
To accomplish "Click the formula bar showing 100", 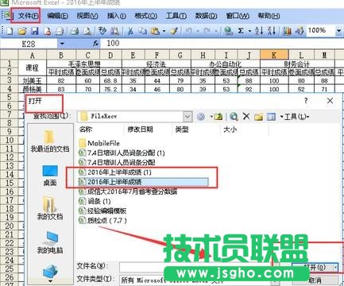I will coord(222,44).
